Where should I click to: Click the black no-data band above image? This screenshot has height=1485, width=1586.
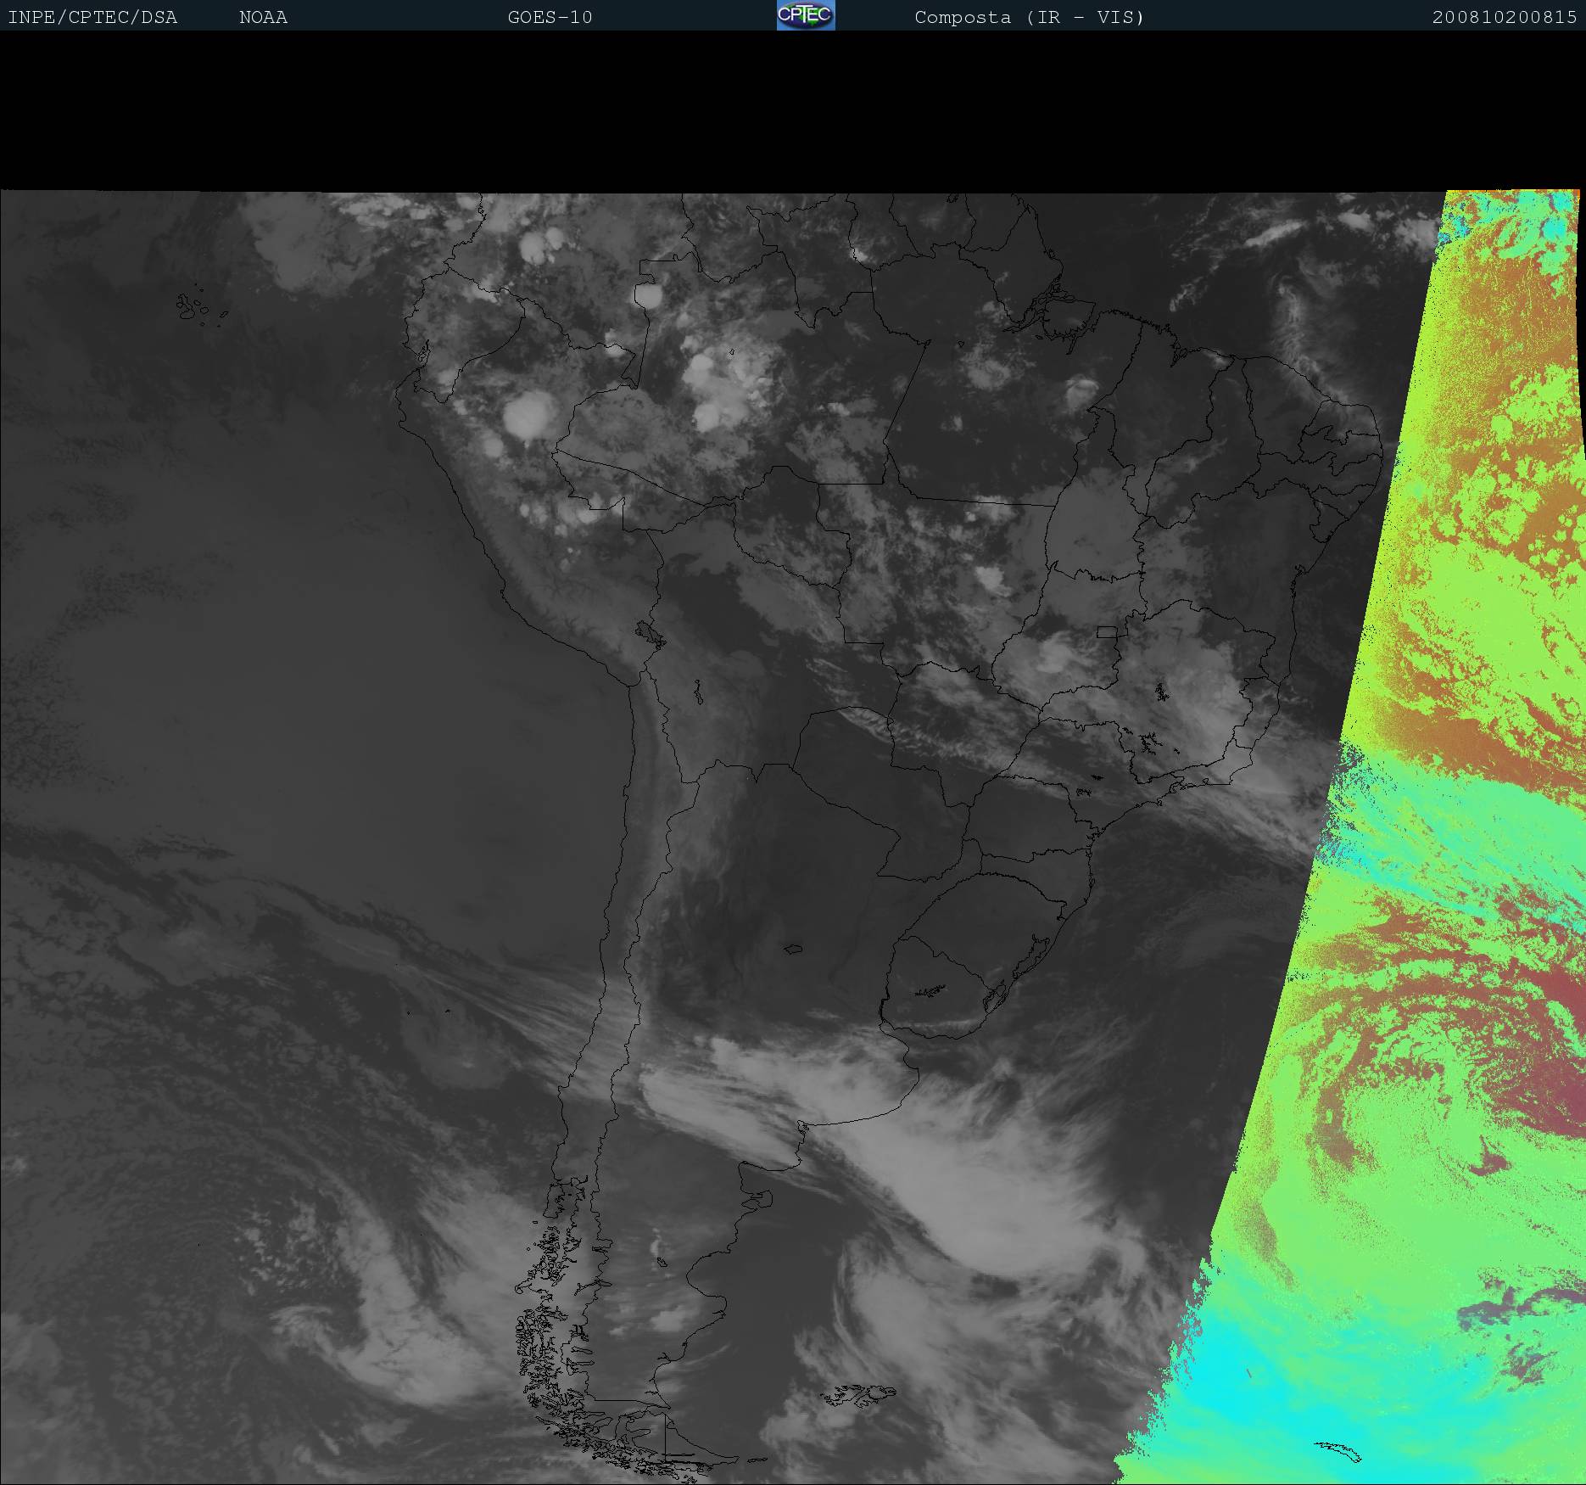coord(763,110)
